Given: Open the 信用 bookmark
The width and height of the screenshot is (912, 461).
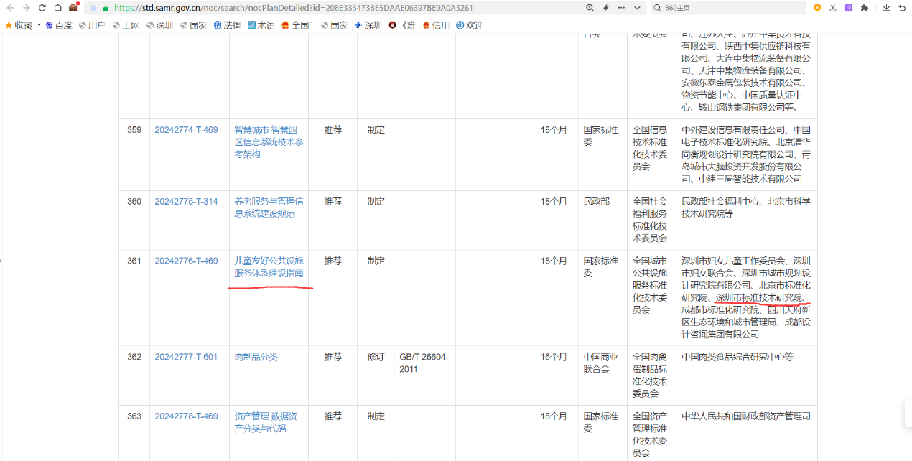Looking at the screenshot, I should (x=436, y=25).
